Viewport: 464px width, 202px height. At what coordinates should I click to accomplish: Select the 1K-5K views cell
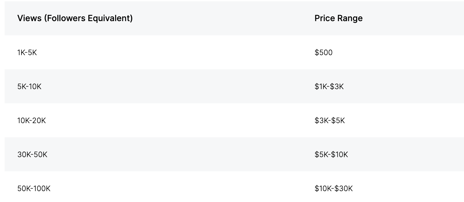coord(27,52)
